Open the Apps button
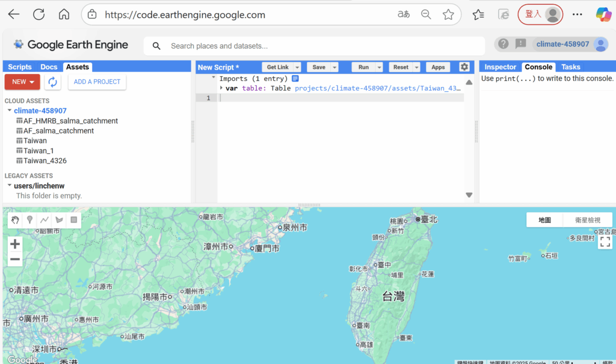Image resolution: width=616 pixels, height=364 pixels. [x=438, y=67]
